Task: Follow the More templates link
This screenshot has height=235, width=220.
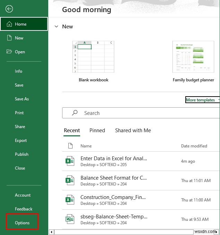Action: tap(201, 100)
